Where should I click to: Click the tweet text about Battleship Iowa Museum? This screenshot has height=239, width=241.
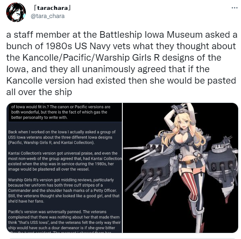[x=122, y=63]
